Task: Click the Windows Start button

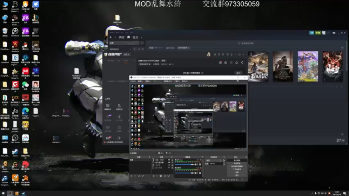Action: pos(3,193)
